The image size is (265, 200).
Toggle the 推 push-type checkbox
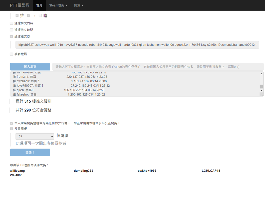pos(17,15)
